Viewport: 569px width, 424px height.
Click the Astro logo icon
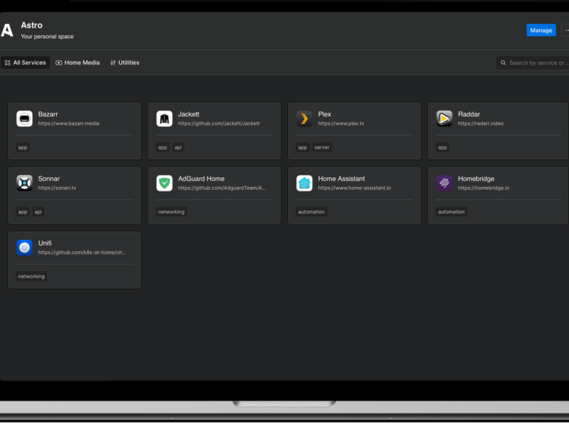(x=7, y=30)
